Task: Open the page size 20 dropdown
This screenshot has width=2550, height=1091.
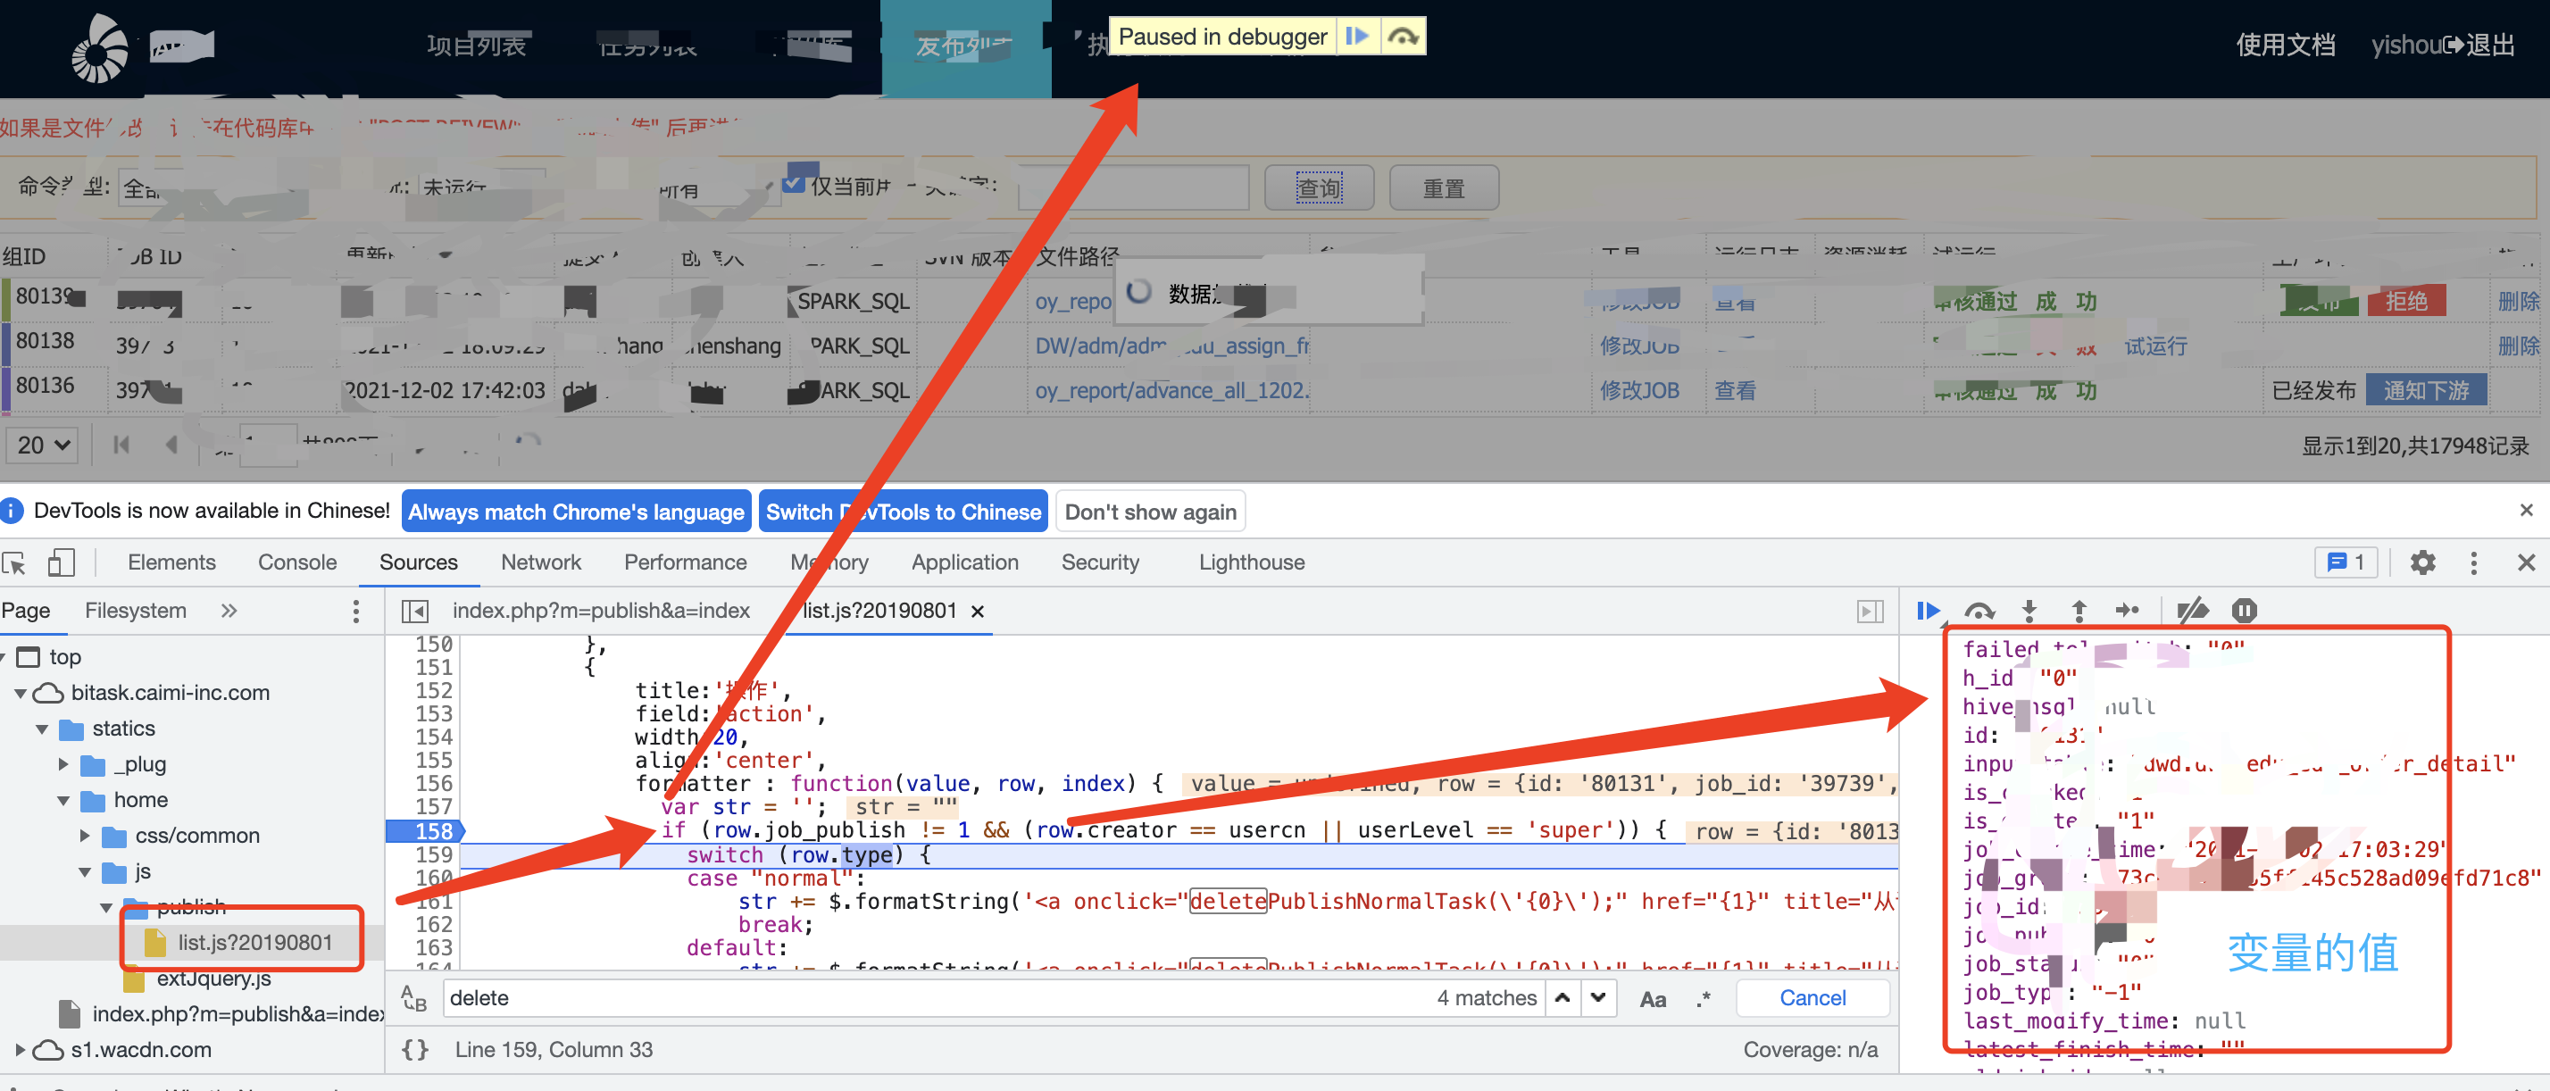Action: (x=44, y=445)
